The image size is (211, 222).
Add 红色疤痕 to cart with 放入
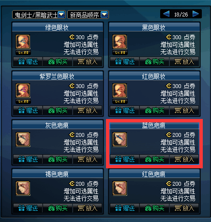click(x=184, y=208)
